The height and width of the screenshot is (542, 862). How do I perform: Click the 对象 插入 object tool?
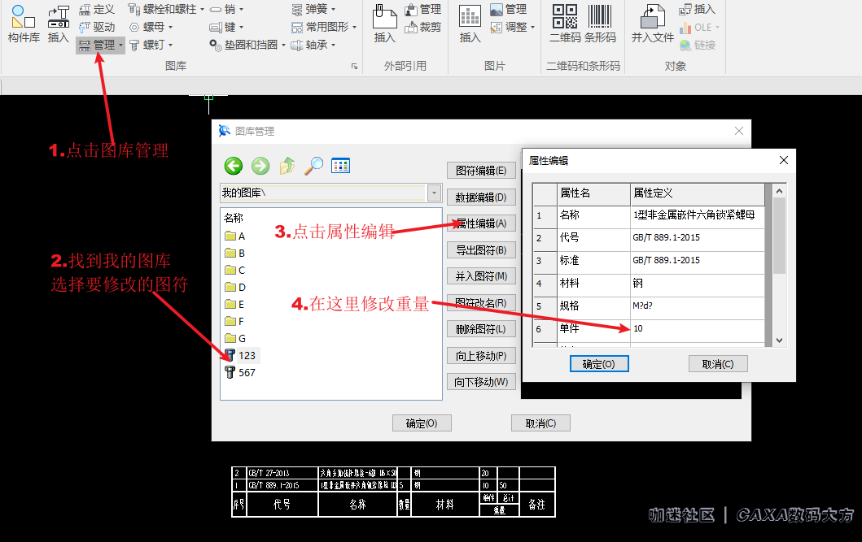point(697,9)
